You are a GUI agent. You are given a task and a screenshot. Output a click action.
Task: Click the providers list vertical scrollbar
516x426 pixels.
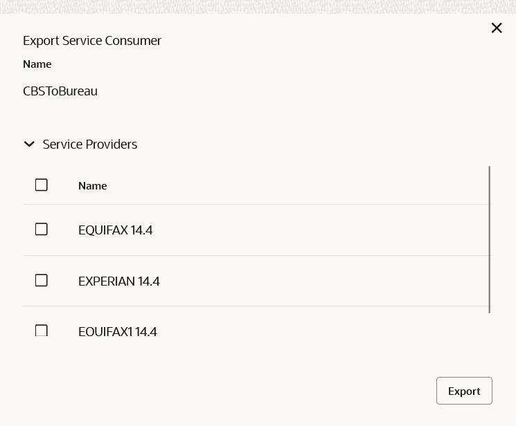coord(490,239)
